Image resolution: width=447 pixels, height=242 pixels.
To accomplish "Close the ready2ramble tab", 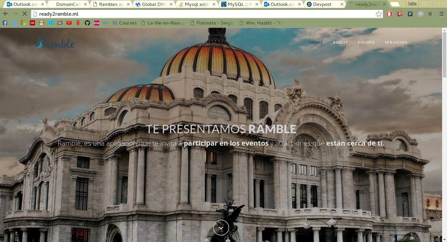I will coord(385,4).
